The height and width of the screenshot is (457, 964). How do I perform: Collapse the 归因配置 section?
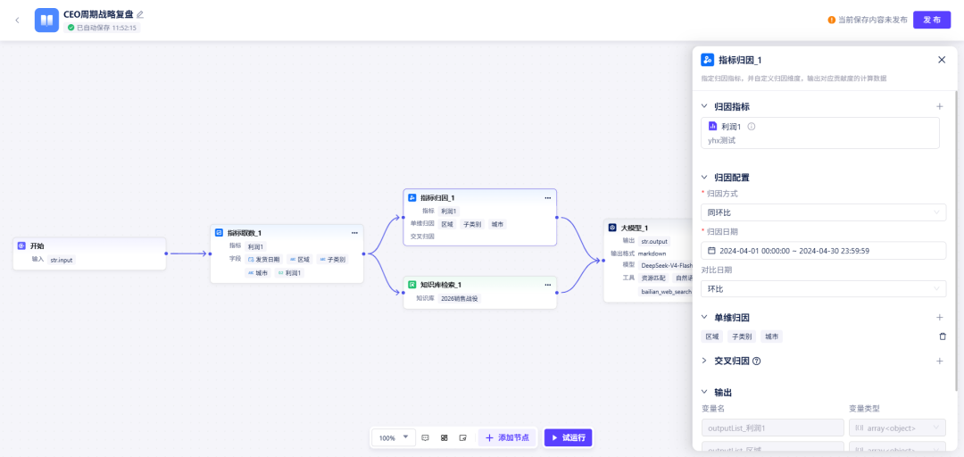pos(704,177)
